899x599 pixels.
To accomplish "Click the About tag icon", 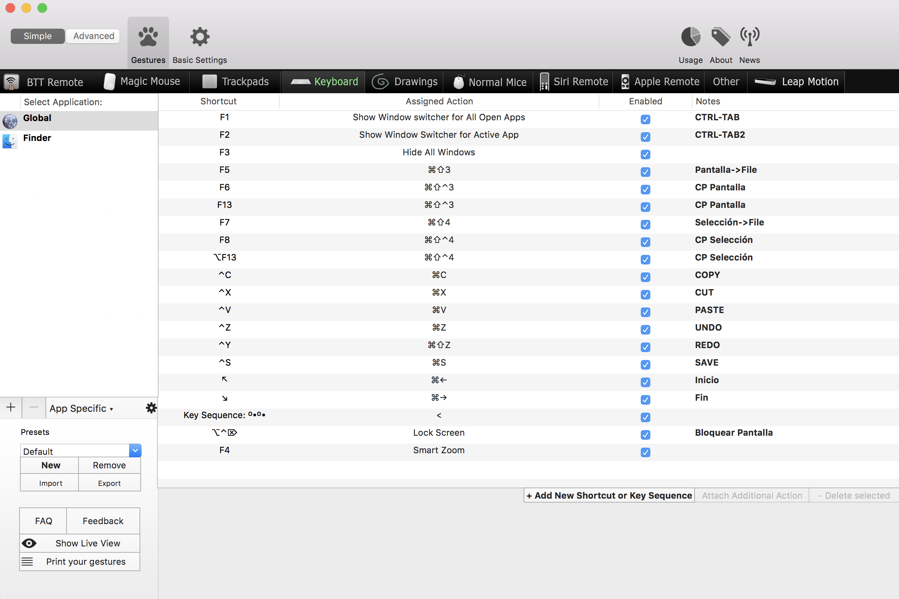I will [x=720, y=37].
